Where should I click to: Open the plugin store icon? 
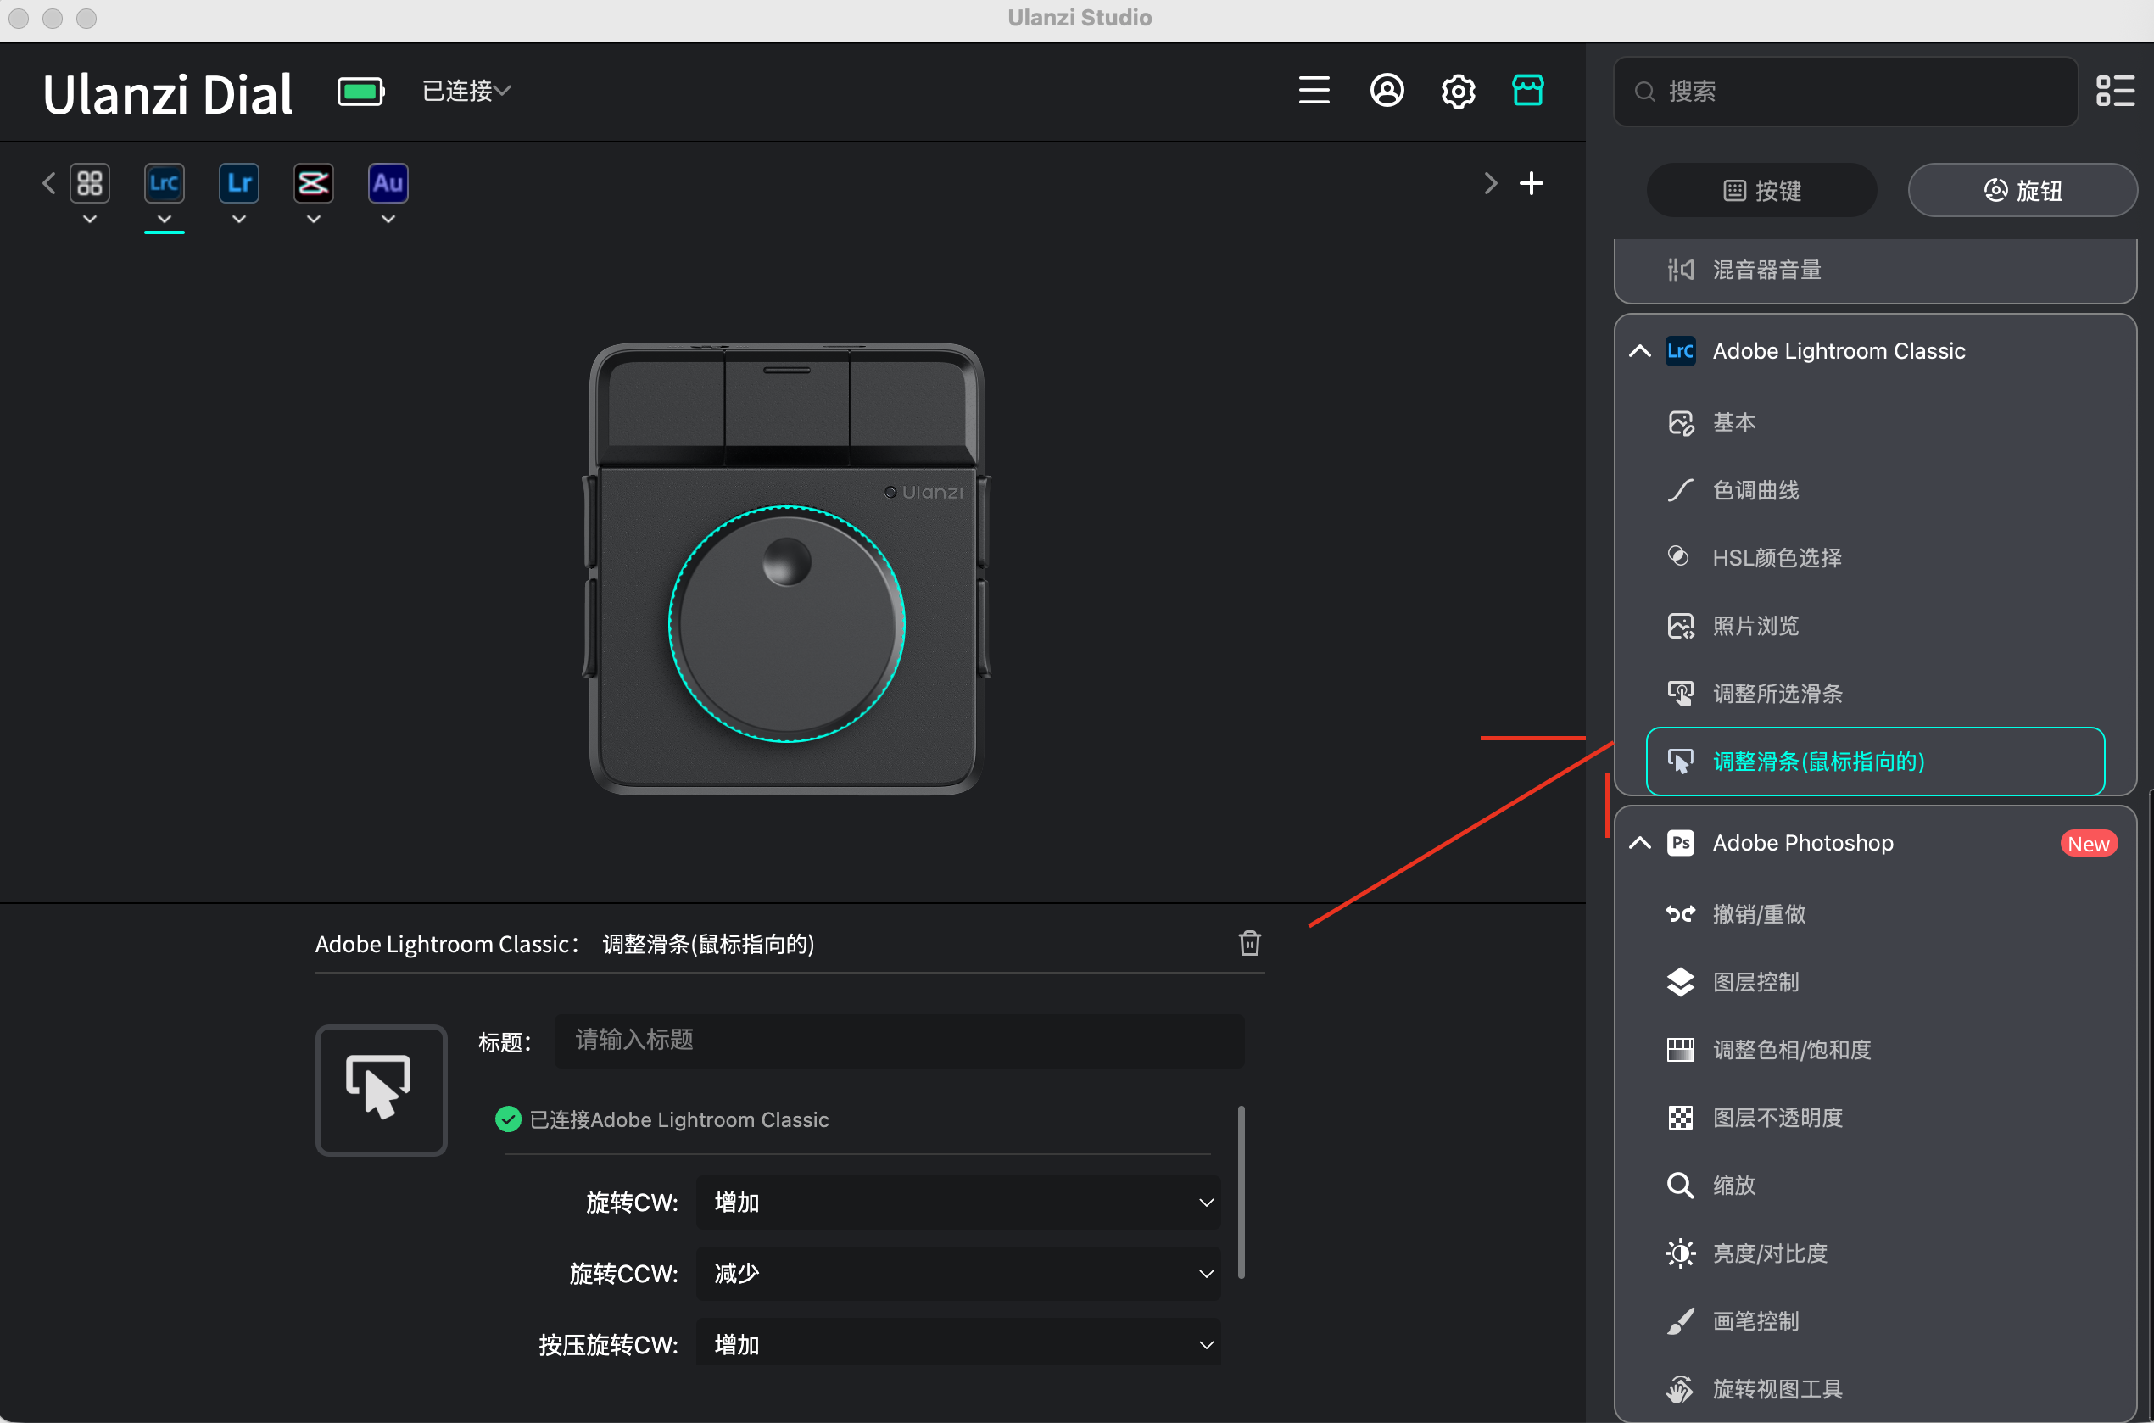tap(1528, 90)
